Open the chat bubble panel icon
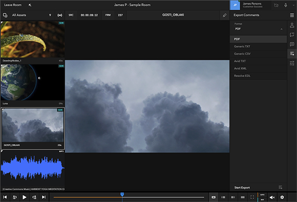This screenshot has height=202, width=297. pos(292,34)
